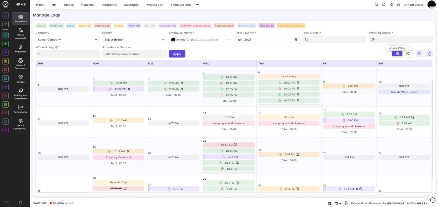Open the Employee Name dropdown
Image resolution: width=438 pixels, height=207 pixels.
201,40
